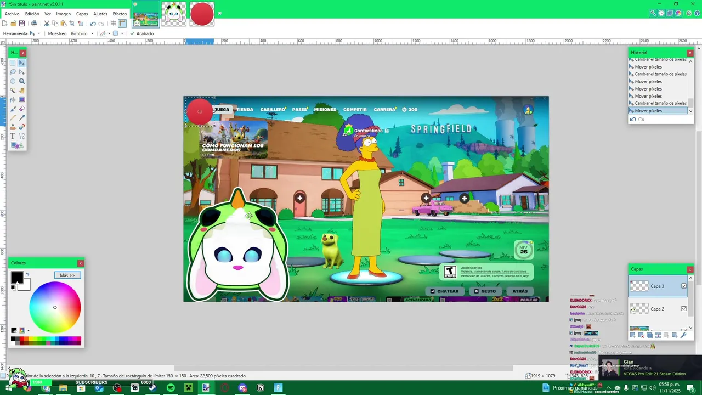Click Delete Layer icon in Capas
Image resolution: width=702 pixels, height=395 pixels.
click(x=641, y=335)
